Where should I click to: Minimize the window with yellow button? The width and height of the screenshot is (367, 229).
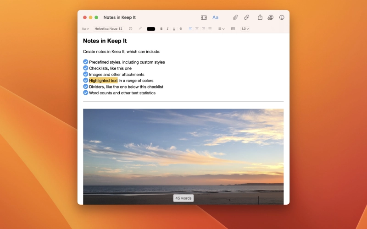click(x=90, y=17)
